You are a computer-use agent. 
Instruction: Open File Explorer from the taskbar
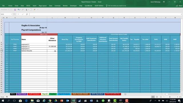pos(32,100)
